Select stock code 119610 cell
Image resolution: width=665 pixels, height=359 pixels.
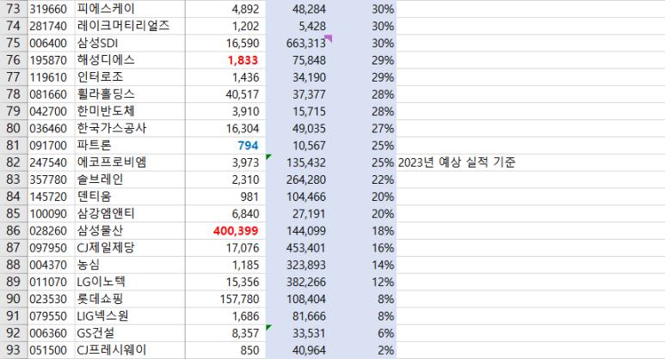click(52, 77)
